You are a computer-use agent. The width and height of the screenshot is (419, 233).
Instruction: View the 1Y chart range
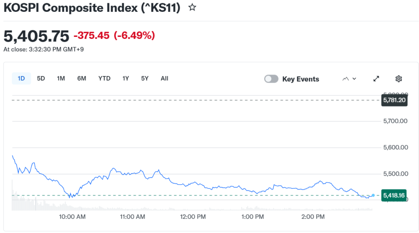[126, 78]
